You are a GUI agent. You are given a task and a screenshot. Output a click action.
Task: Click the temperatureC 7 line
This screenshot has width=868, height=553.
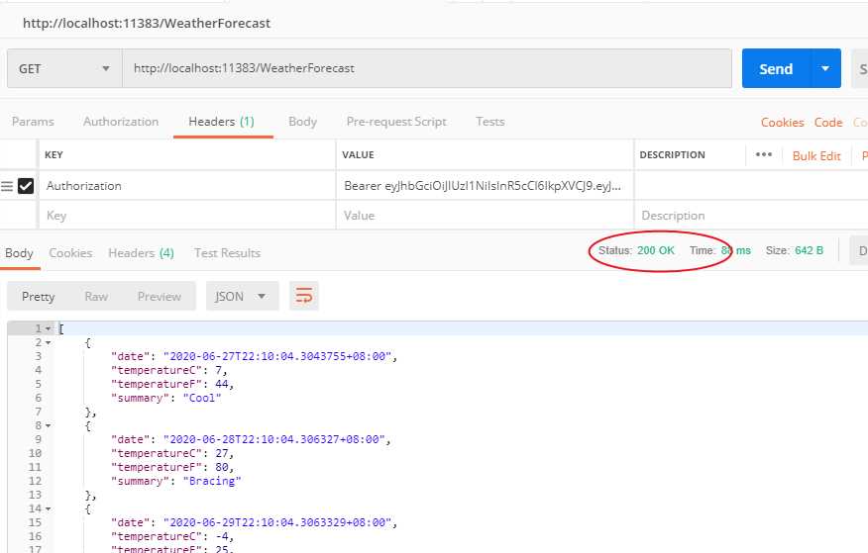tap(169, 370)
